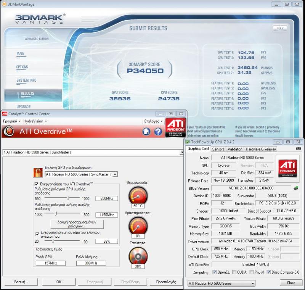Click the temperature gauge showing 50 °C

click(x=138, y=196)
